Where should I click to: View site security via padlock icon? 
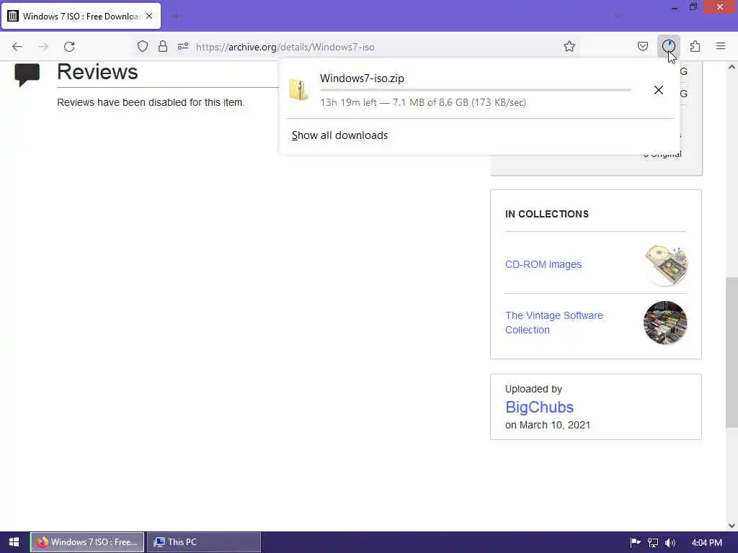point(163,47)
